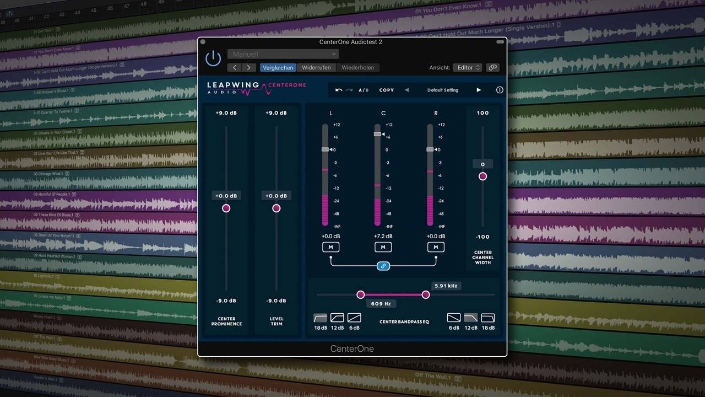
Task: Open the plugin info icon
Action: [500, 90]
